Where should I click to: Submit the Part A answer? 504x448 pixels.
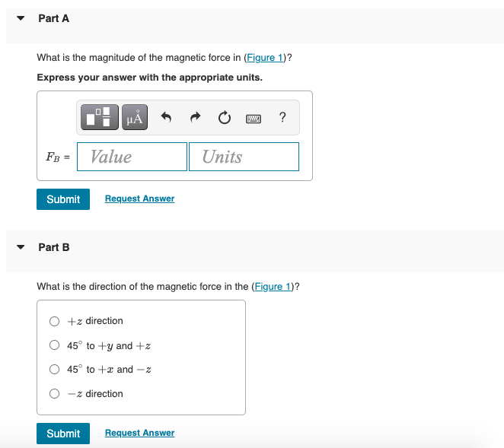tap(63, 199)
